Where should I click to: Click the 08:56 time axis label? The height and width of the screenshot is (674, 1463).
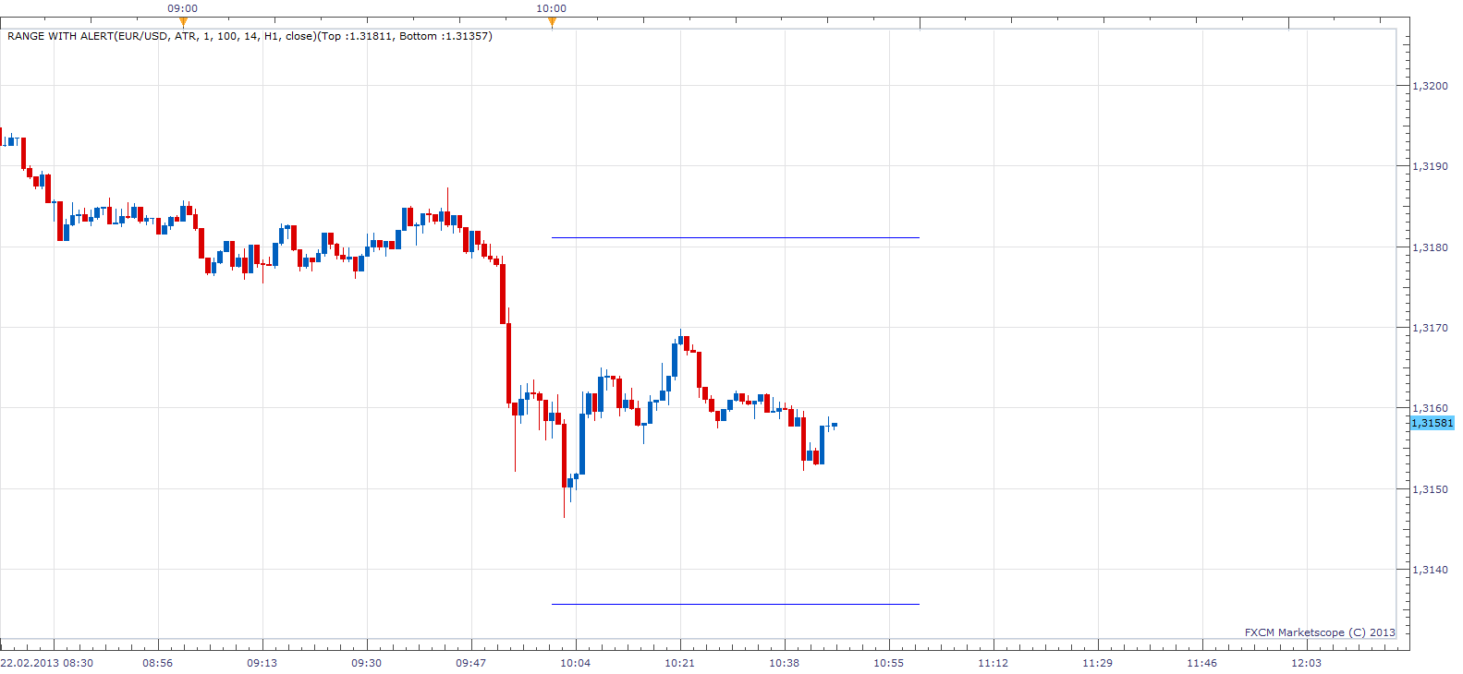[x=158, y=663]
